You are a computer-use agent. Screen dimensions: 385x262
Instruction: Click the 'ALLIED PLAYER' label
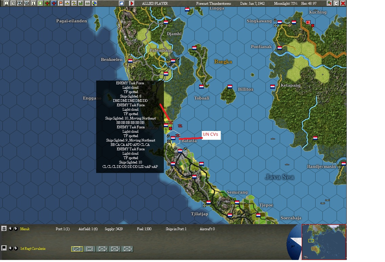coord(155,3)
